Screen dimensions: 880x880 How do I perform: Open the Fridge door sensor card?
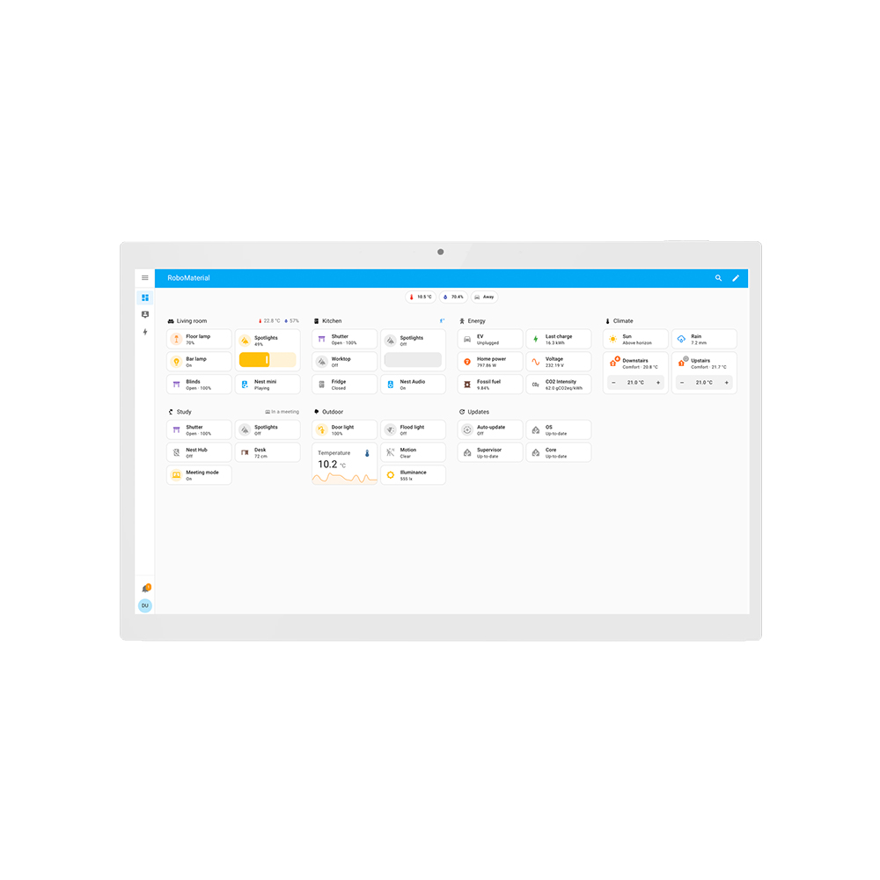point(345,385)
